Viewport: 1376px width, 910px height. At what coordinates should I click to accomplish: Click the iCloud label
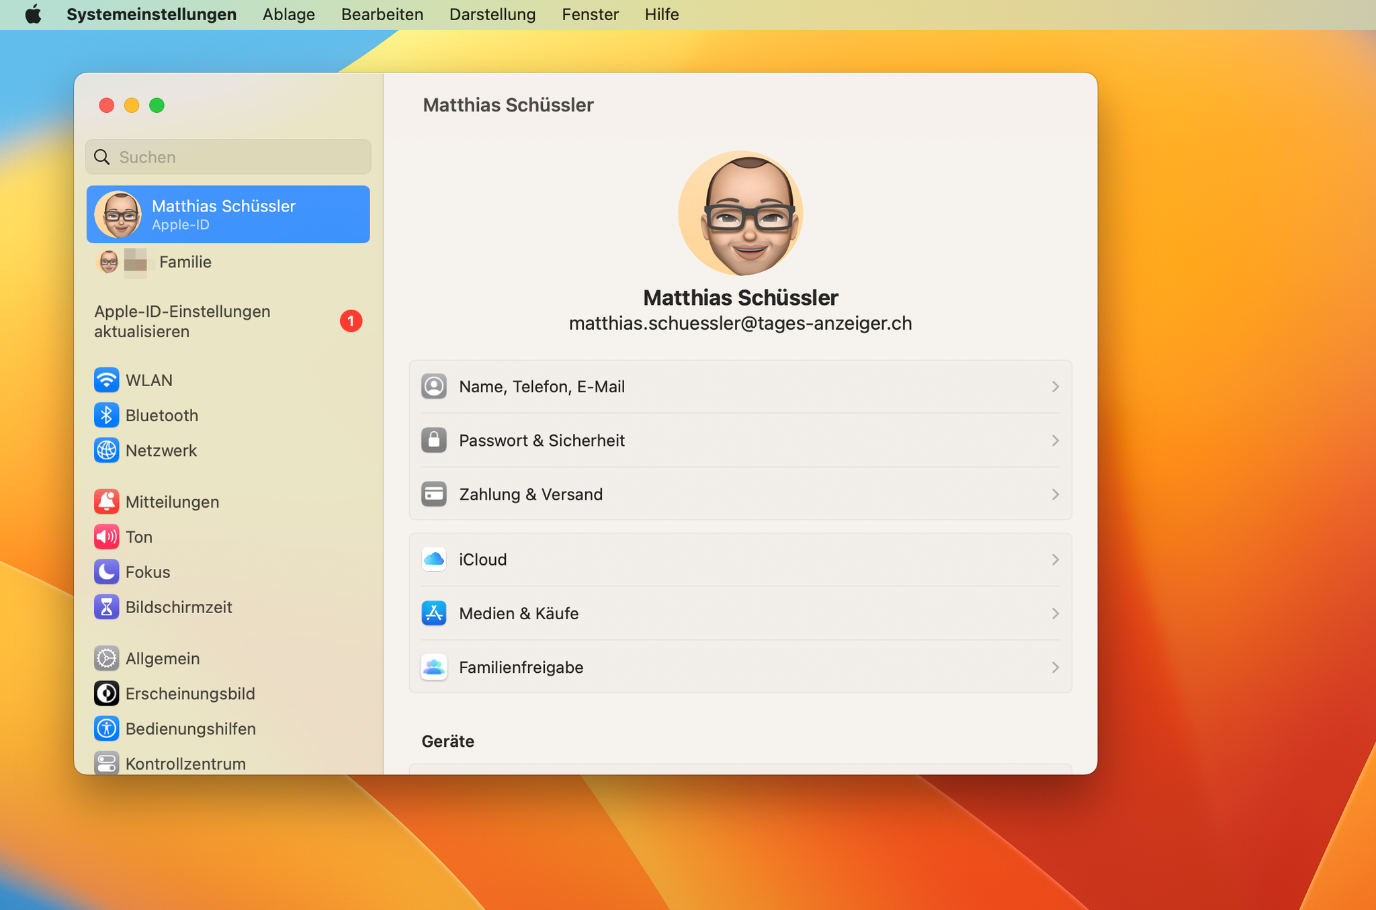pyautogui.click(x=482, y=559)
